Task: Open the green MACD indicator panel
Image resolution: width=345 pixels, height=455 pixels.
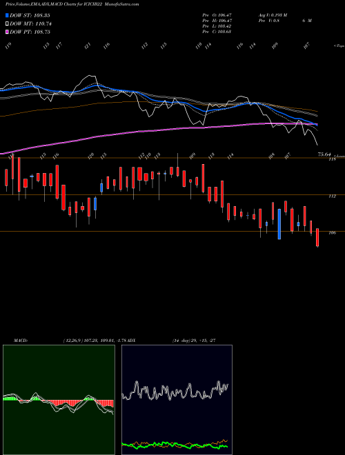Action: (x=59, y=400)
